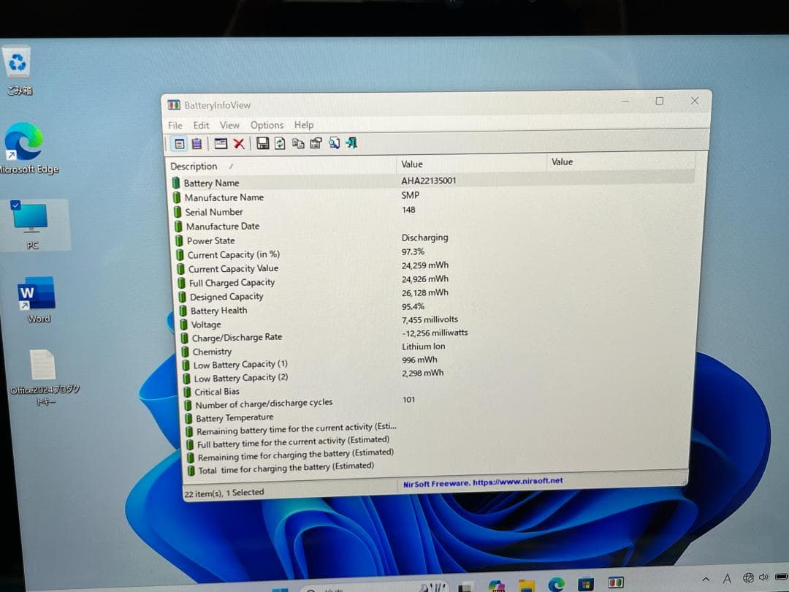Click the Properties toolbar icon

[x=316, y=143]
